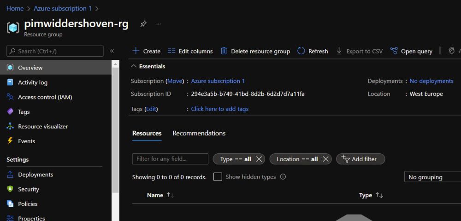Viewport: 461px width, 221px height.
Task: Click the Export to CSV download icon
Action: pyautogui.click(x=339, y=51)
